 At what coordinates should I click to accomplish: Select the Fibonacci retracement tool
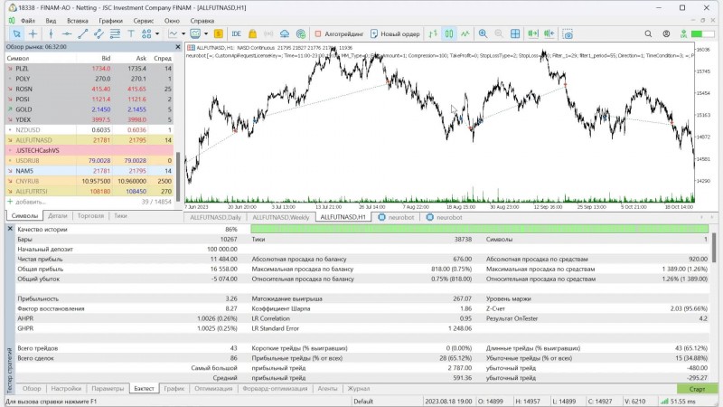(x=115, y=33)
